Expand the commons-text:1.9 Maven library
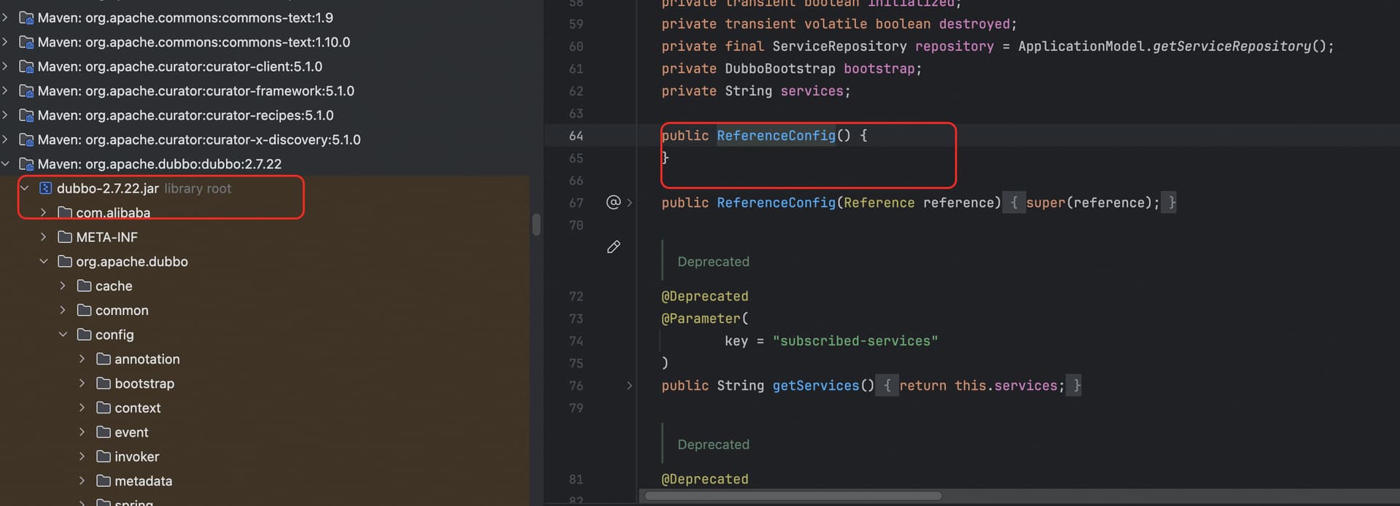1400x506 pixels. pos(5,17)
